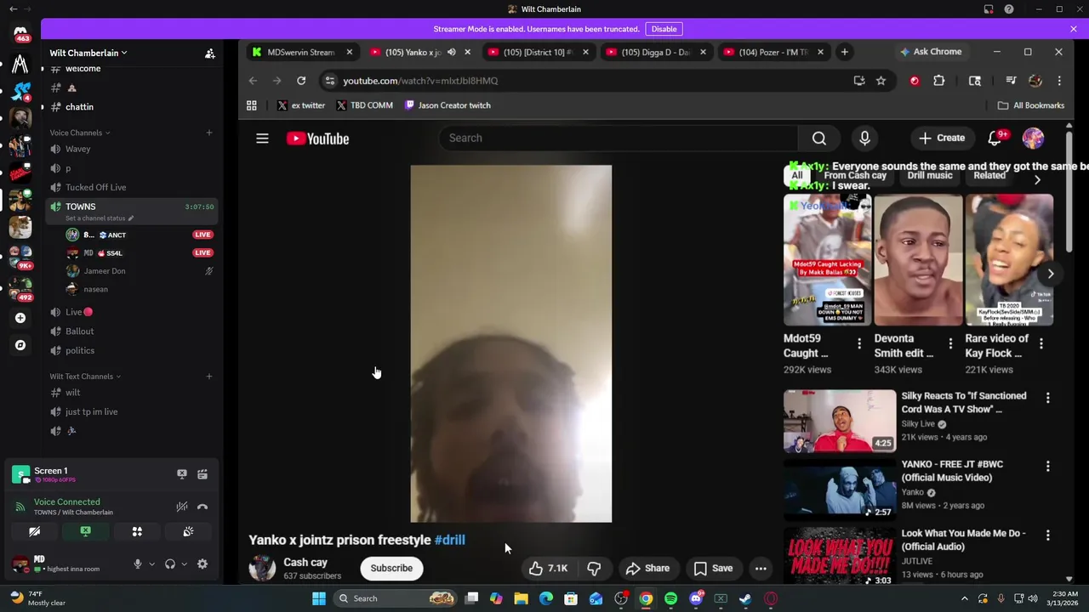Screen dimensions: 1089x612
Task: Mute the Yanko tab audio icon
Action: click(x=451, y=52)
